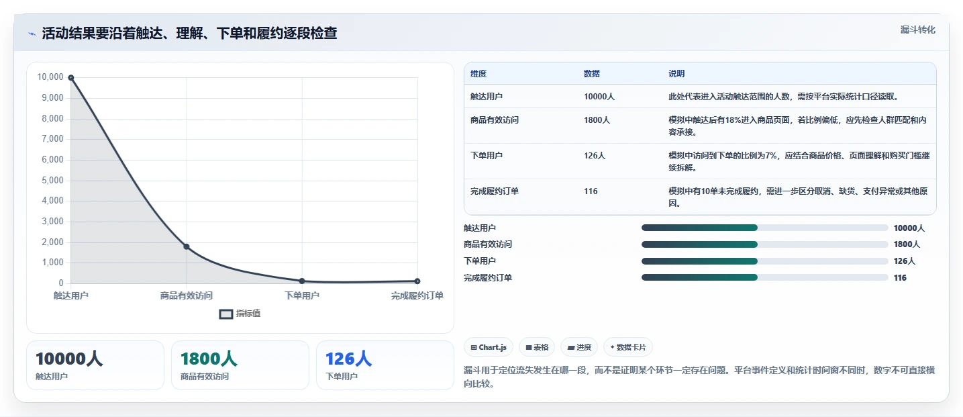The width and height of the screenshot is (963, 417).
Task: Click the 126人 table value
Action: click(595, 156)
